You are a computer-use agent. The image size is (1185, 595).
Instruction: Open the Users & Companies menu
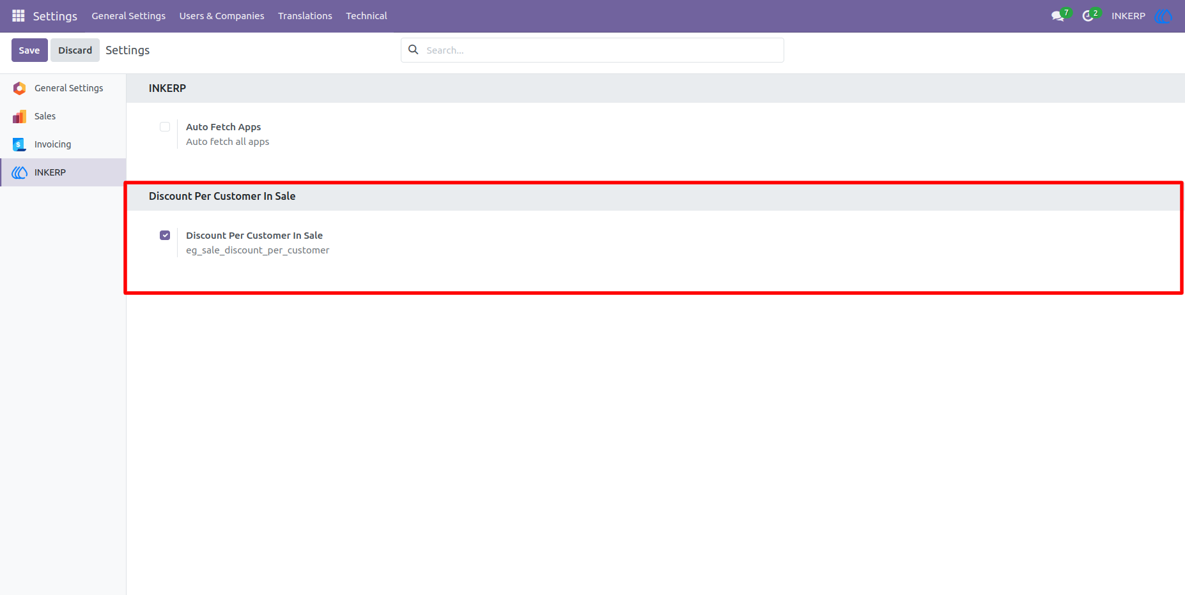tap(222, 16)
